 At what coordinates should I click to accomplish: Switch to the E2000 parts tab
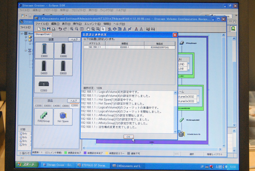tap(75, 105)
